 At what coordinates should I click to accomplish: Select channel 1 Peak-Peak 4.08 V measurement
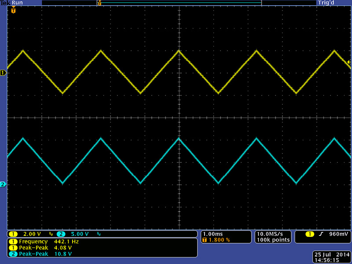click(x=44, y=248)
